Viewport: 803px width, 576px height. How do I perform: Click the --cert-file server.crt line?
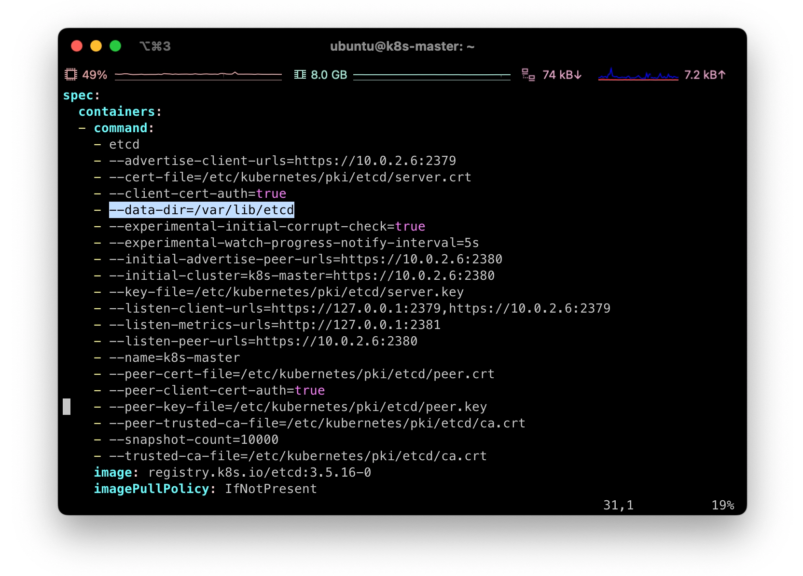(x=290, y=177)
